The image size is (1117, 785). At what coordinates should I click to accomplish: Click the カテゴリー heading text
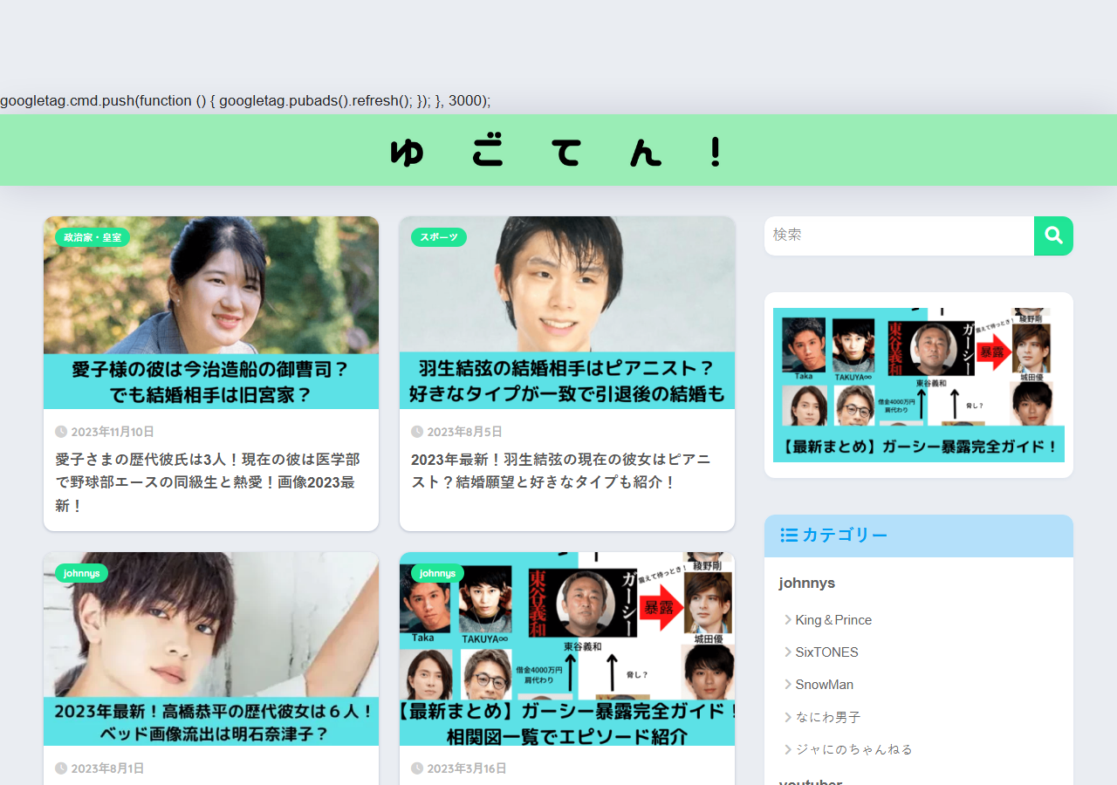tap(845, 535)
